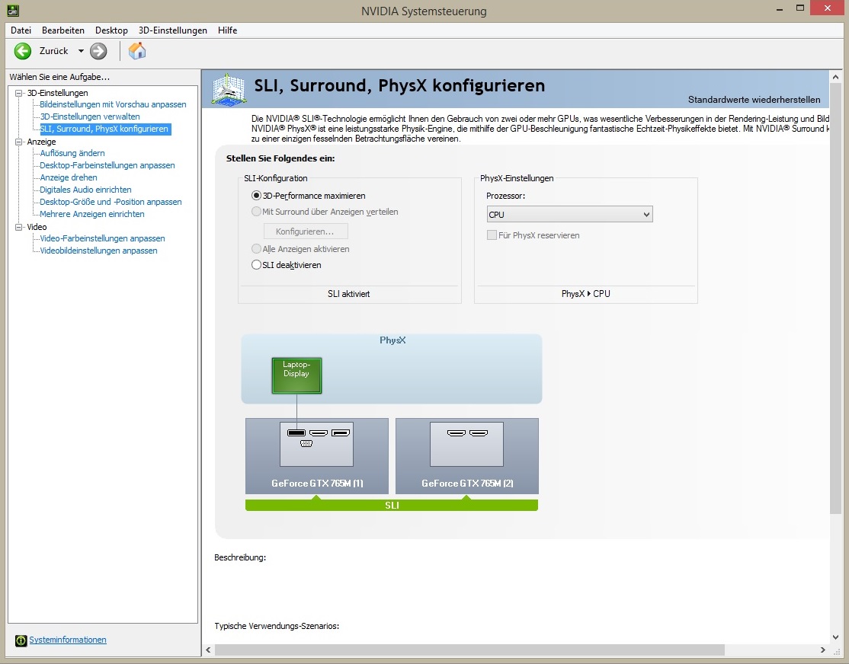849x664 pixels.
Task: Open Desktop-Größe und -Position anpassen
Action: pos(111,202)
